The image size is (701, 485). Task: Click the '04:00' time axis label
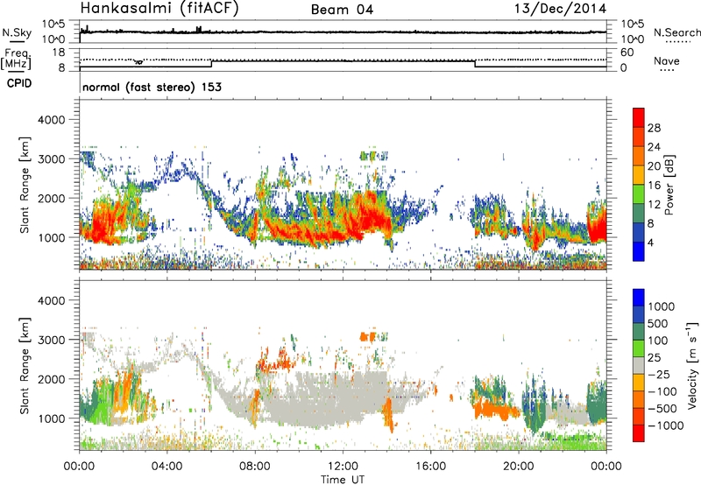coord(167,467)
